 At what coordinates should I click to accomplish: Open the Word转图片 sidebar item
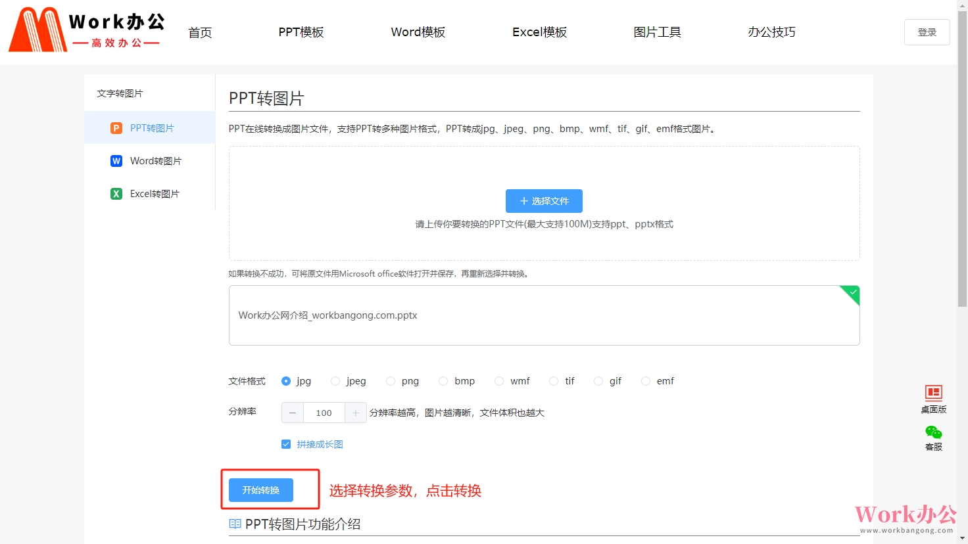[150, 161]
